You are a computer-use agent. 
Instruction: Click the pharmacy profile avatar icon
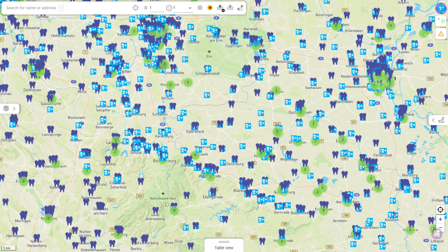(441, 8)
